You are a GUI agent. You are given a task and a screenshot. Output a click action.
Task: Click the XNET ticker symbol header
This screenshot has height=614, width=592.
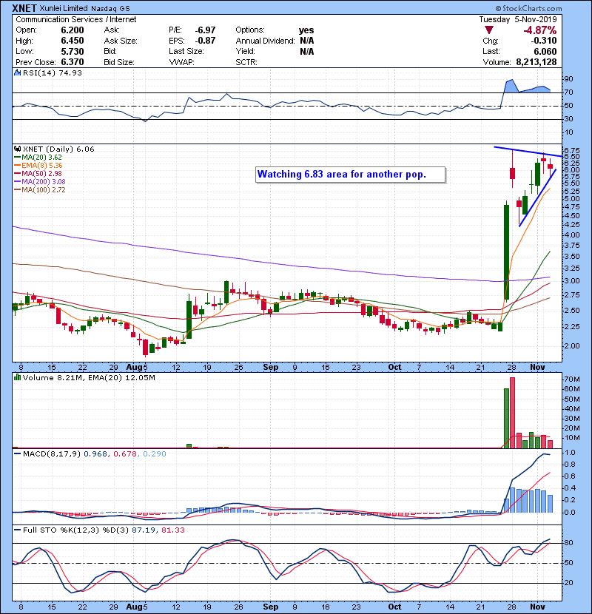pyautogui.click(x=27, y=7)
